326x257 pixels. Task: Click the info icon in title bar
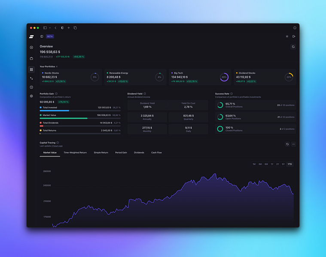tap(295, 28)
